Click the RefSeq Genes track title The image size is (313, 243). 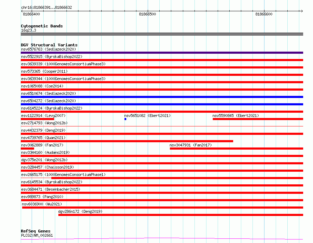pyautogui.click(x=36, y=231)
